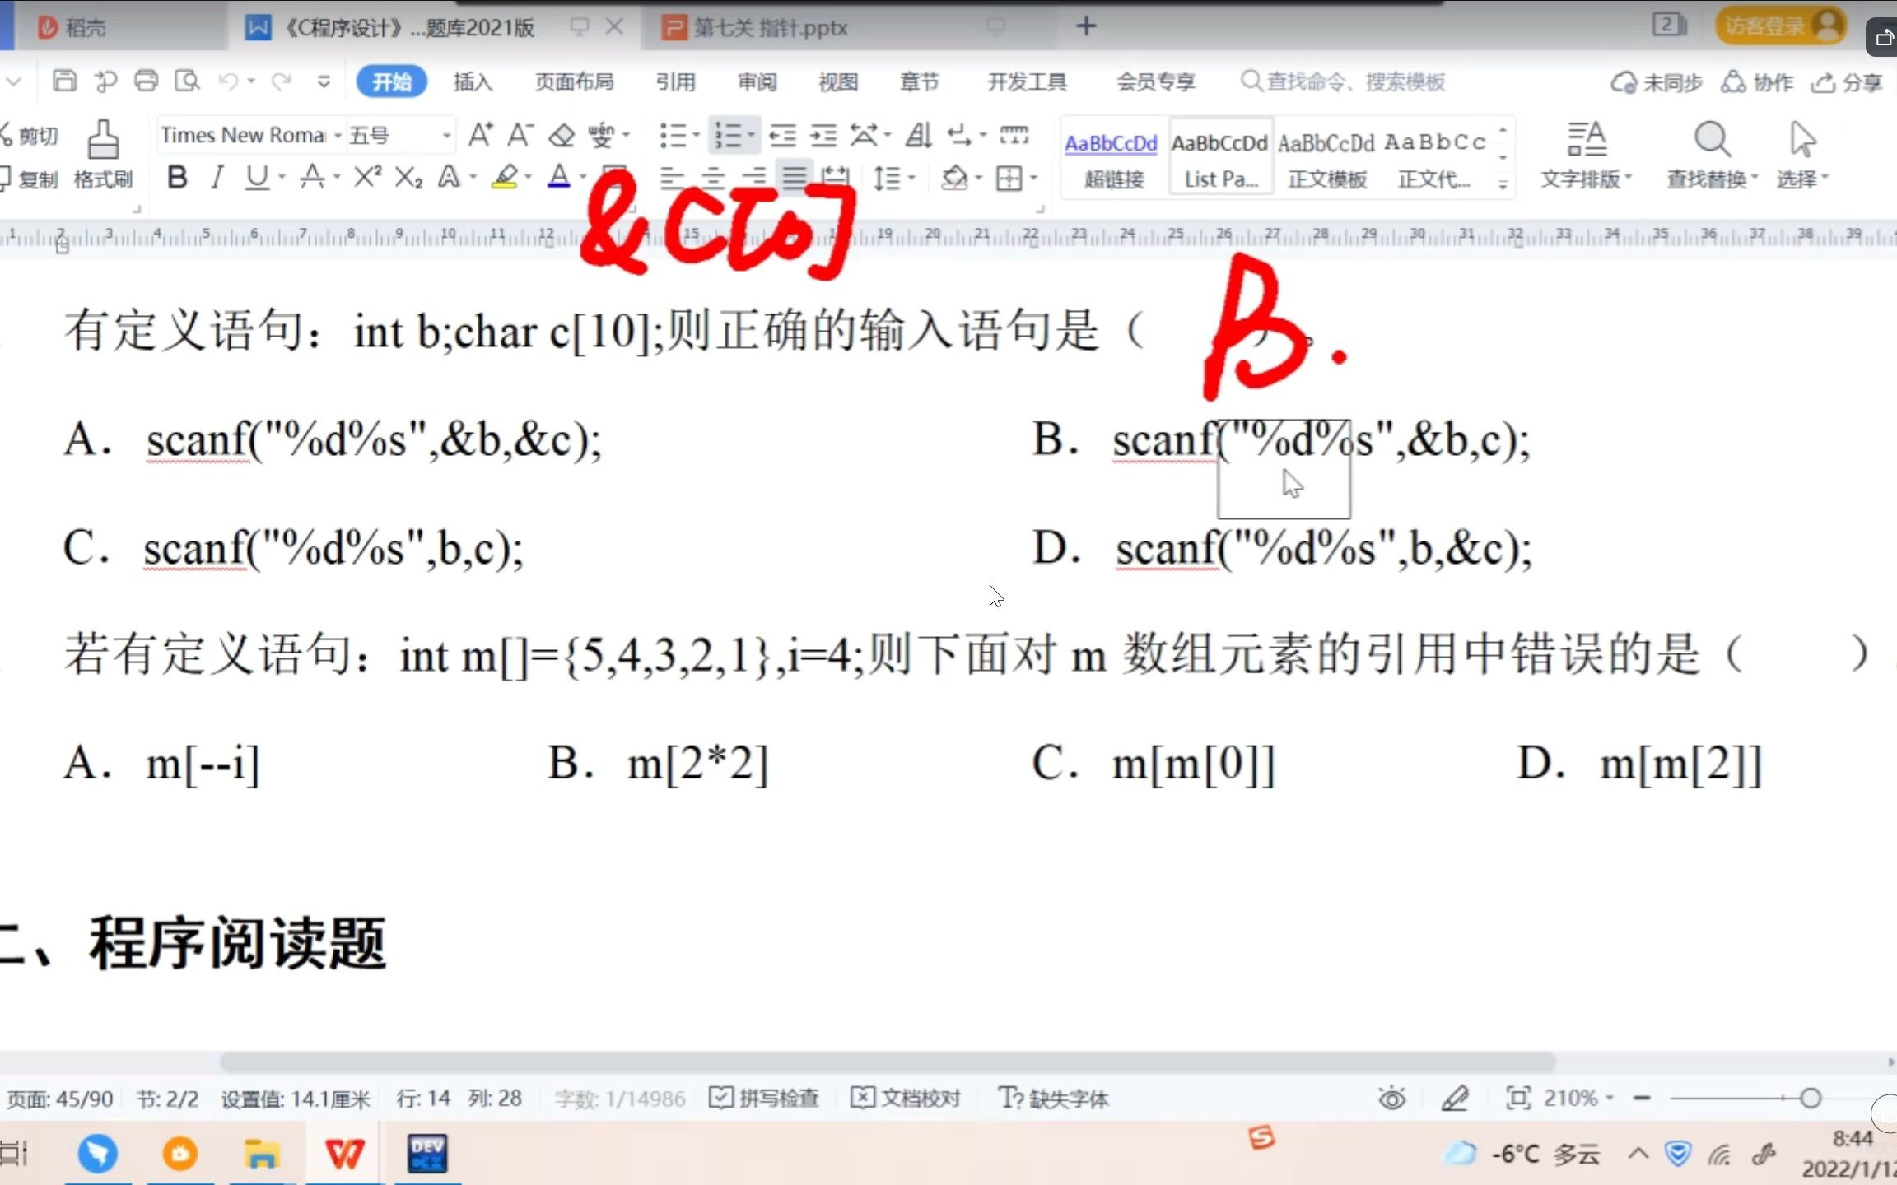Toggle the eye protection mode icon

coord(1391,1098)
